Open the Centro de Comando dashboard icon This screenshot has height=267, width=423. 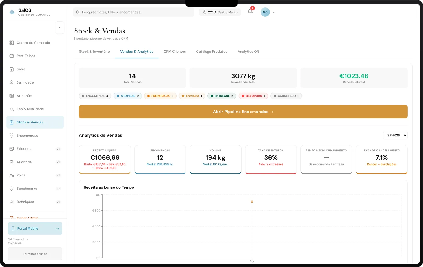click(11, 42)
